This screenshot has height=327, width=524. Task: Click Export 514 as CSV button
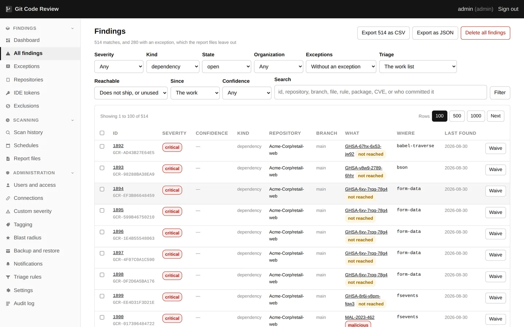(384, 33)
